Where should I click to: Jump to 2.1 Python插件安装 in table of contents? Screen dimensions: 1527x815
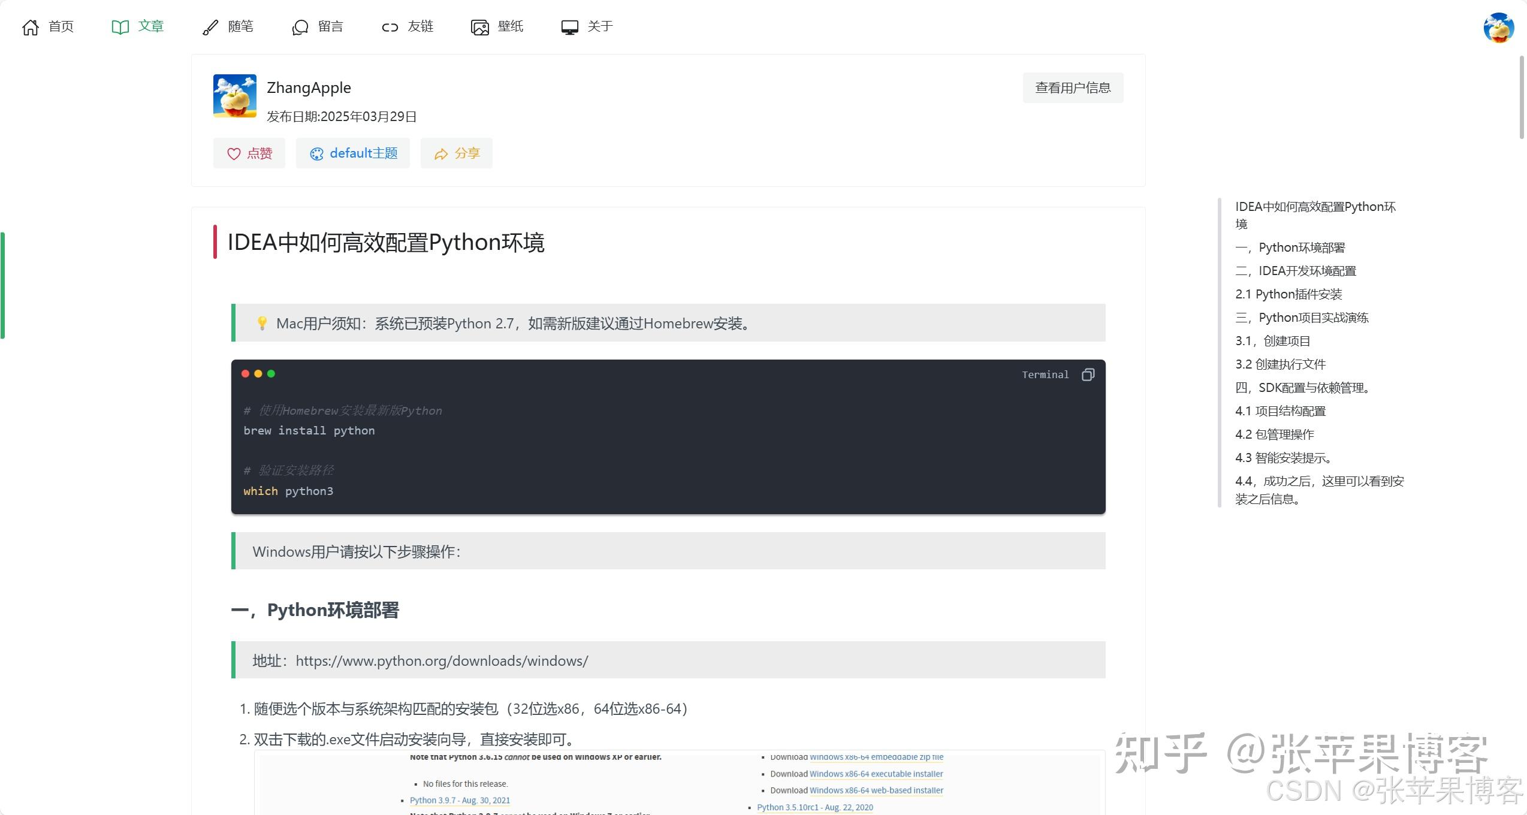tap(1288, 294)
